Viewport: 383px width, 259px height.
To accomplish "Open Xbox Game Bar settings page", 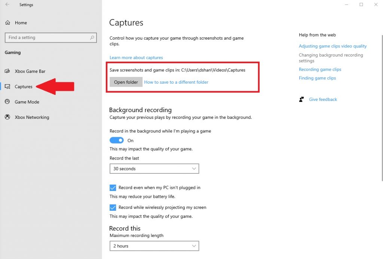I will pyautogui.click(x=30, y=71).
